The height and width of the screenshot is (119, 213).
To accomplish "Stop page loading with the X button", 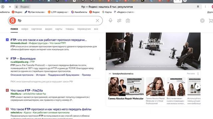I will (x=10, y=7).
